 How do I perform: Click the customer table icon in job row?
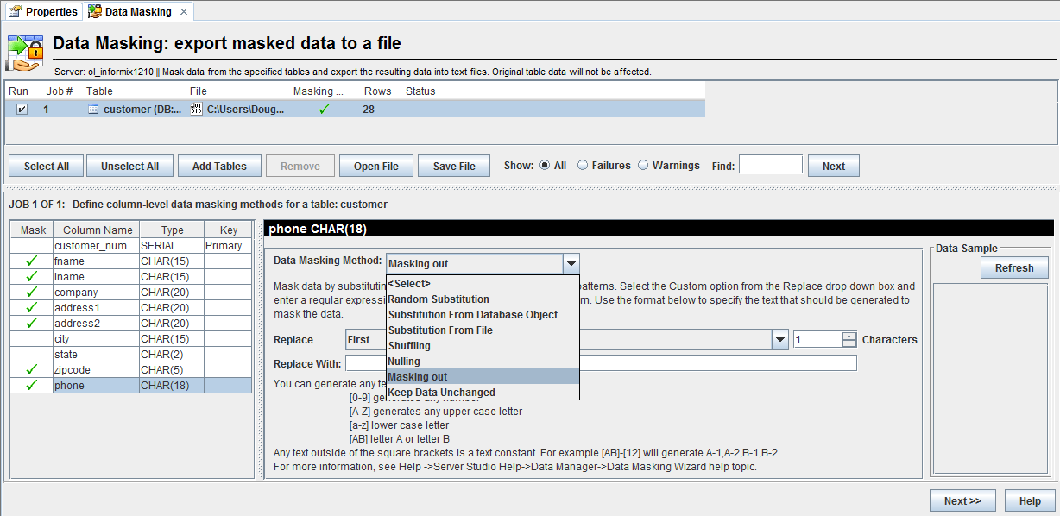[x=93, y=110]
